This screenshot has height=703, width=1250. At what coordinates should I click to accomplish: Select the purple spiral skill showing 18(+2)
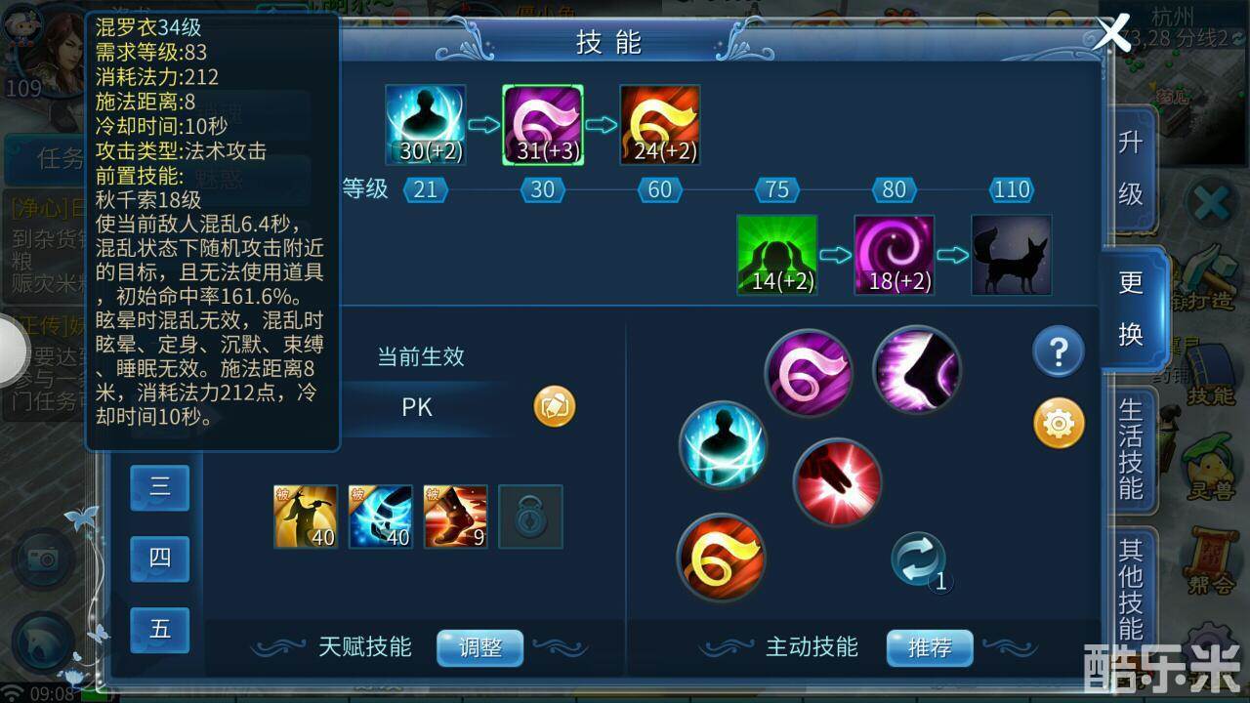pos(895,255)
